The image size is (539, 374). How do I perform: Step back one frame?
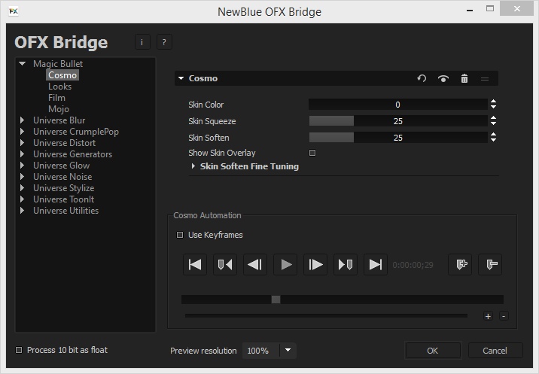click(x=255, y=265)
